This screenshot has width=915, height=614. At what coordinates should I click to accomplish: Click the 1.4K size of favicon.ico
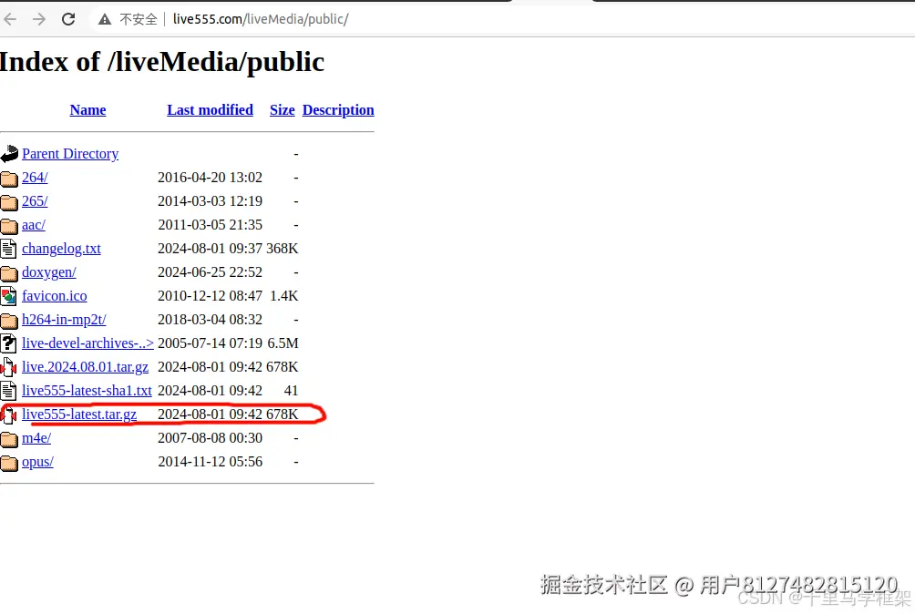coord(283,296)
